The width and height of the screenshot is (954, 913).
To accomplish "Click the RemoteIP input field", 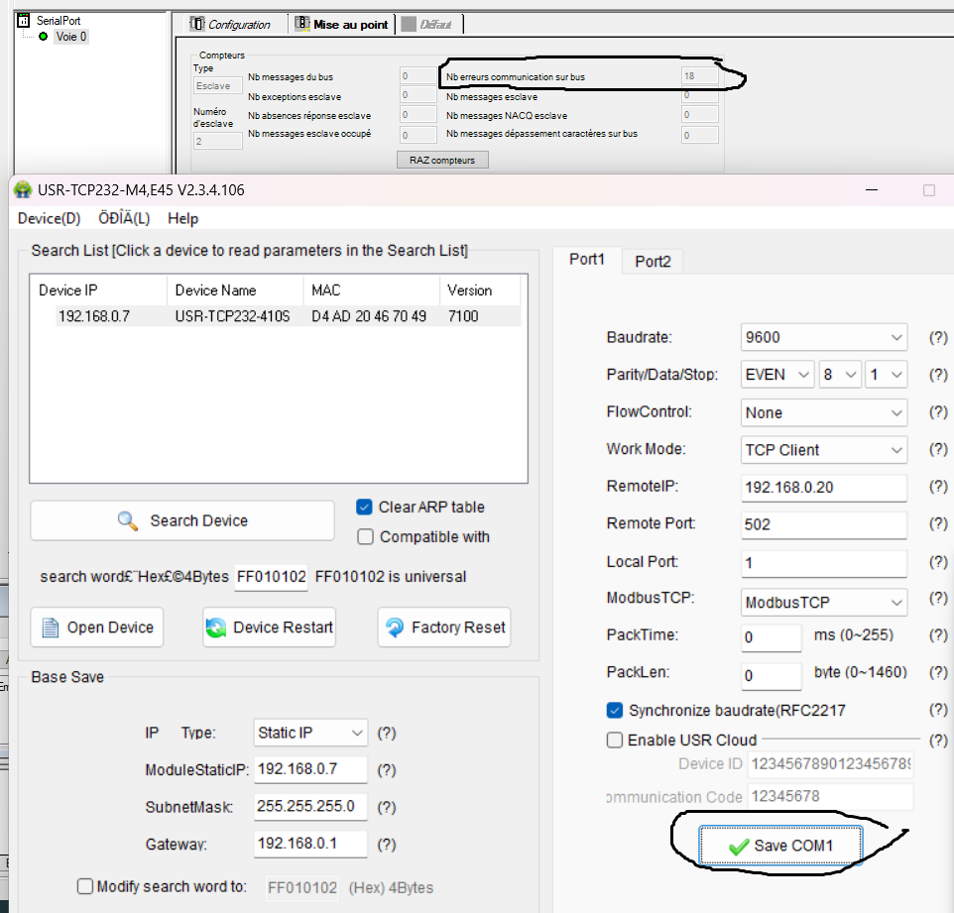I will (823, 488).
